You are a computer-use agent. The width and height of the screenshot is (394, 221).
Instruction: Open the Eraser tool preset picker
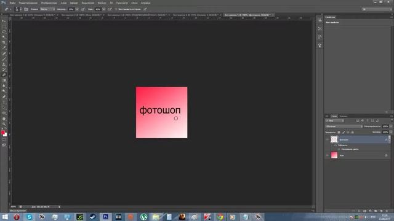(7, 9)
